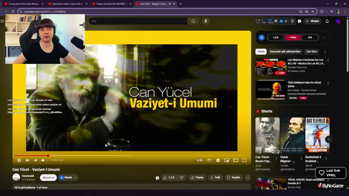Expand the IQ score panel chevron

[324, 38]
